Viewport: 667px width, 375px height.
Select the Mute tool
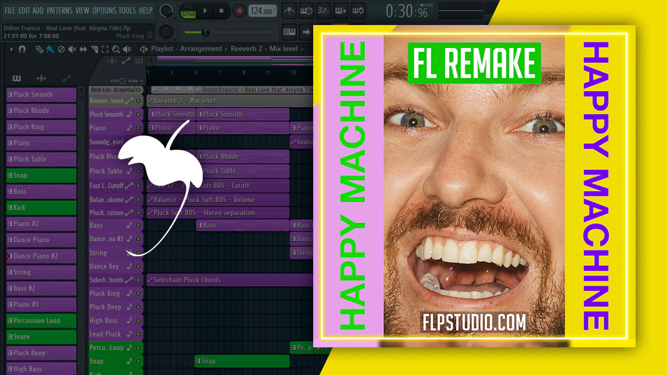point(72,49)
